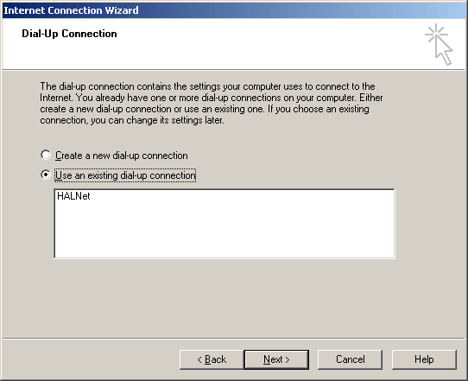Click the 'Use an existing dial-up connection' label text
This screenshot has width=468, height=381.
point(125,175)
